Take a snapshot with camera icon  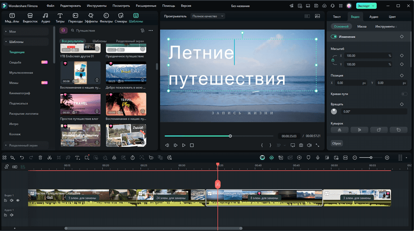click(x=301, y=145)
